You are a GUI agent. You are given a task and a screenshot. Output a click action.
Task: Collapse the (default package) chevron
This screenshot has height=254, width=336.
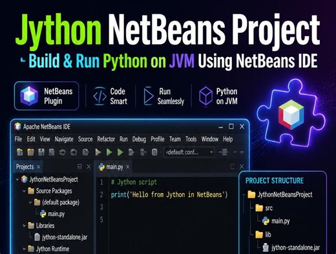click(x=30, y=202)
